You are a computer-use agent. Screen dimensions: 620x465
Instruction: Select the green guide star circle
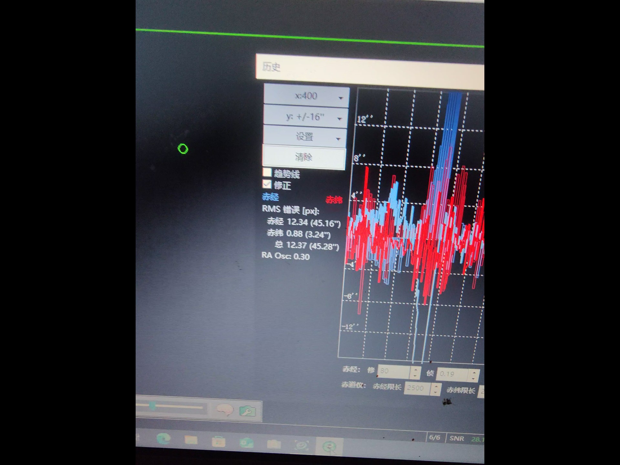(x=183, y=149)
